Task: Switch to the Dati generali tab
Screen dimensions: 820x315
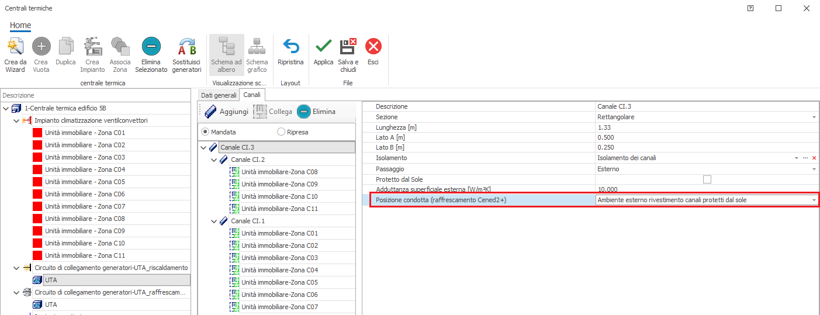Action: pyautogui.click(x=219, y=95)
